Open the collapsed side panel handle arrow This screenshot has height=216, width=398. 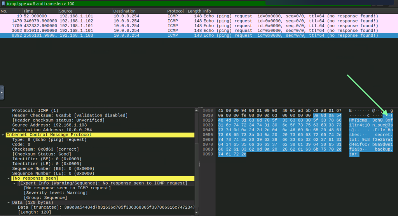coord(2,93)
